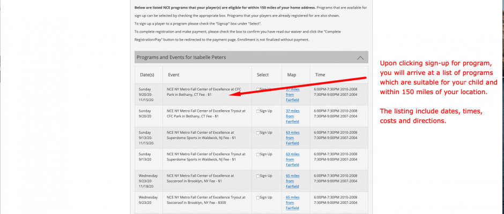
Task: Select event text Bethany, CT Tryout Fee - $1
Action: pos(206,113)
